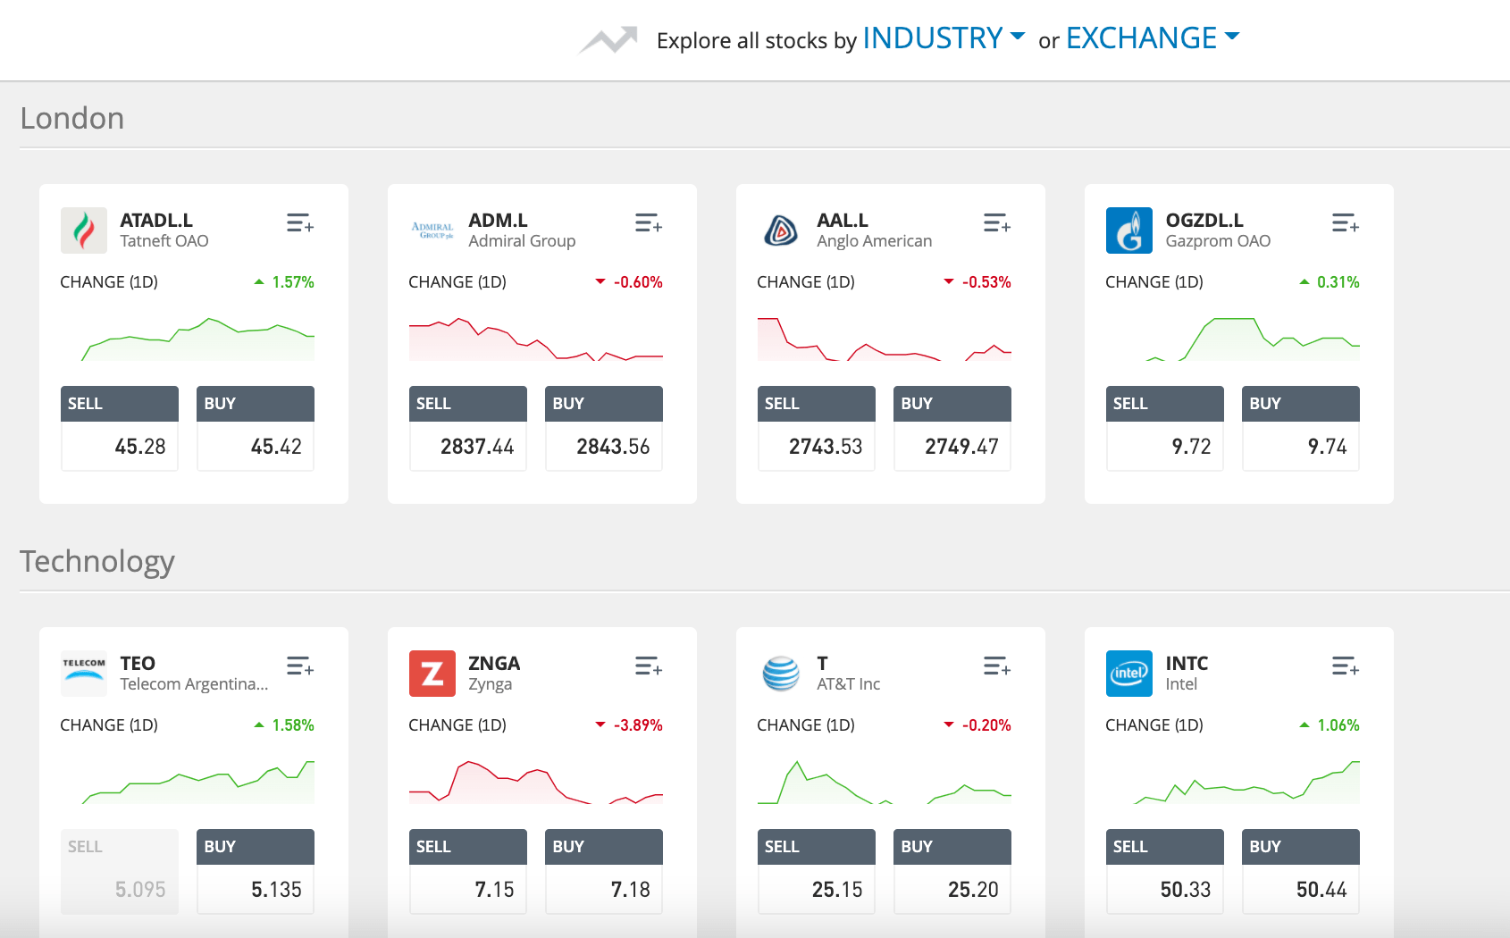
Task: Click the AT&T price chart
Action: pyautogui.click(x=885, y=782)
